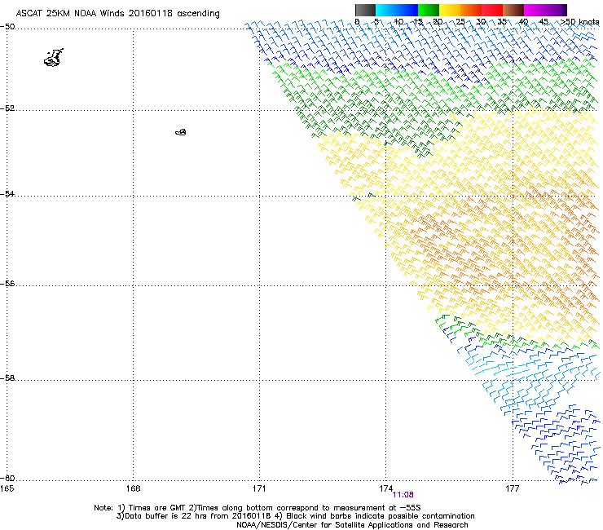Click the "-56" latitude axis label
Screen dimensions: 603x530
pyautogui.click(x=7, y=284)
